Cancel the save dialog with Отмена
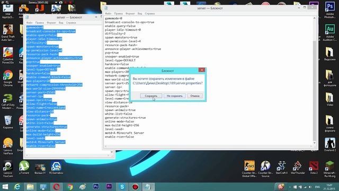This screenshot has height=191, width=339. coord(195,95)
